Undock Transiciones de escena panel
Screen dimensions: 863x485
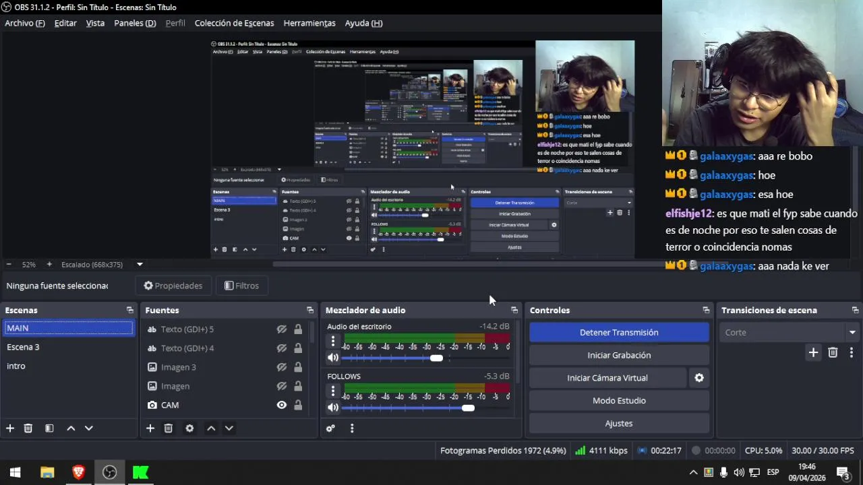(x=855, y=311)
